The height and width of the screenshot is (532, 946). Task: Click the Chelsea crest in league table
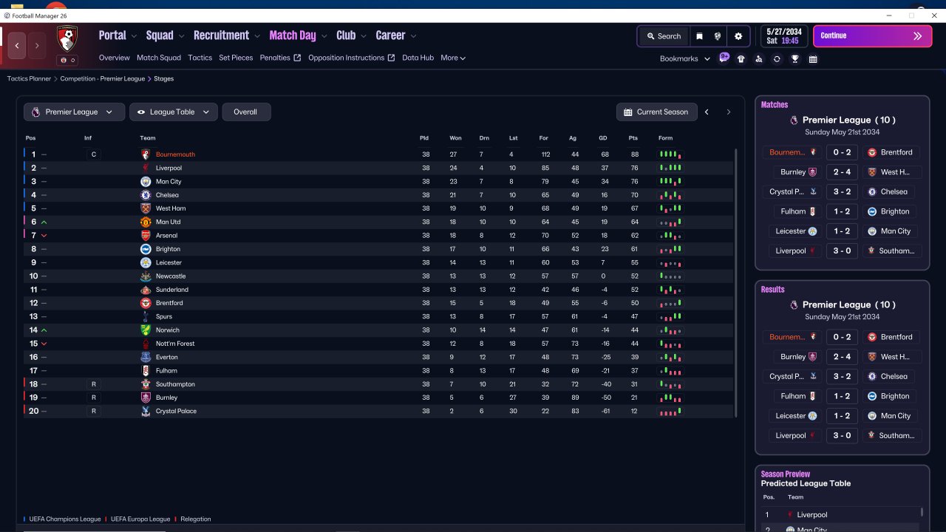pos(146,195)
